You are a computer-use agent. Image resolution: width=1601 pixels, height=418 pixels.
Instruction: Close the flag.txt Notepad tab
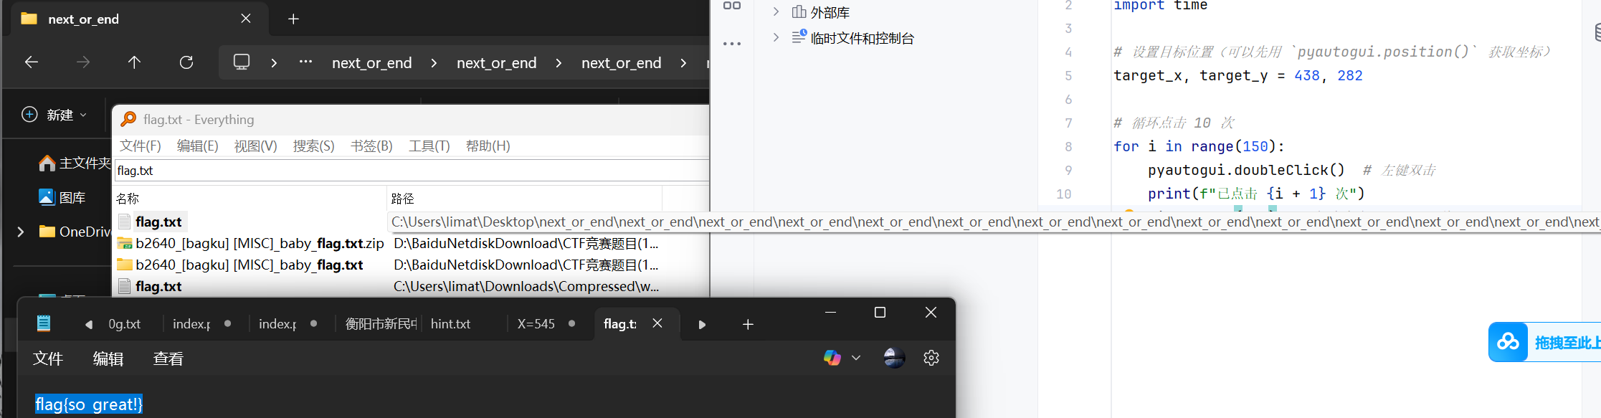coord(657,323)
